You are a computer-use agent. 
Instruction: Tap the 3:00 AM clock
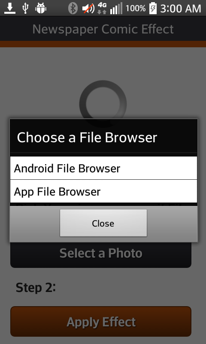pos(181,9)
